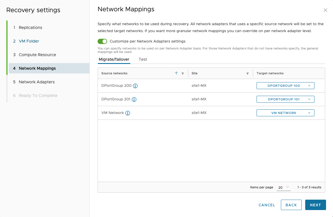Viewport: 333px width, 217px height.
Task: Click the sort arrow in Source networks column
Action: tap(176, 73)
